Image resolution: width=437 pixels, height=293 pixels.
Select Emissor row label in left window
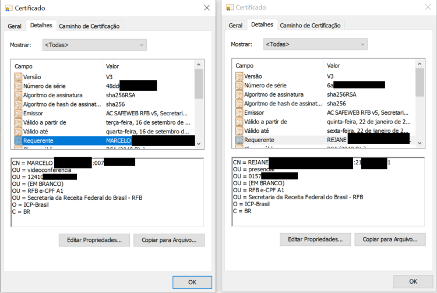pos(33,114)
